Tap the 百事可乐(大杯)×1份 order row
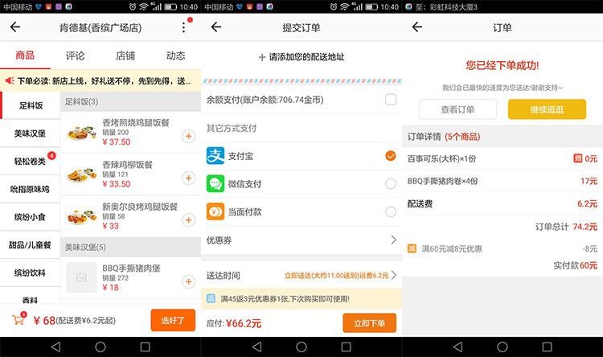This screenshot has height=357, width=603. [503, 159]
